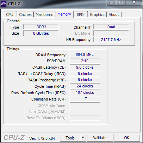Click the Validate button
143x143 pixels.
click(100, 138)
